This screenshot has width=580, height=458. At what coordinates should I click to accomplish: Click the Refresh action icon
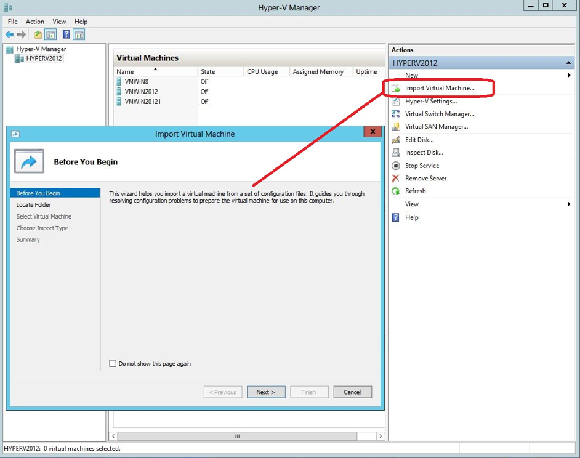pyautogui.click(x=396, y=191)
